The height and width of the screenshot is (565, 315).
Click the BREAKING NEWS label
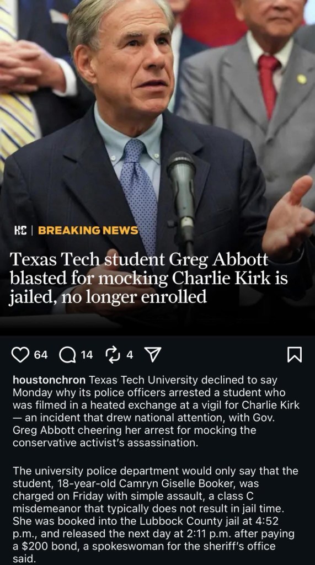pyautogui.click(x=88, y=230)
